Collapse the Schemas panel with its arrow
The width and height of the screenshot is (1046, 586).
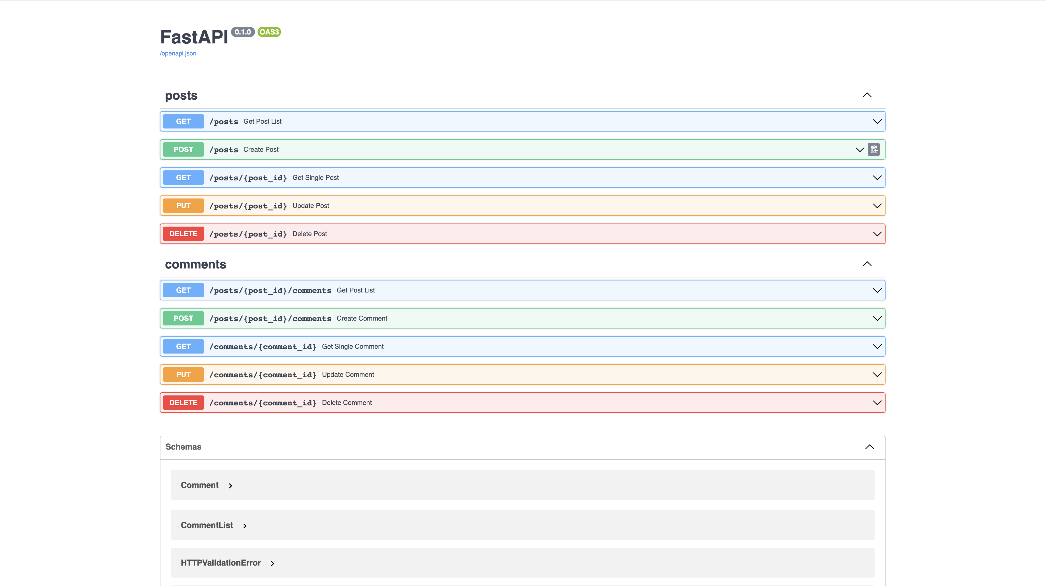[869, 447]
